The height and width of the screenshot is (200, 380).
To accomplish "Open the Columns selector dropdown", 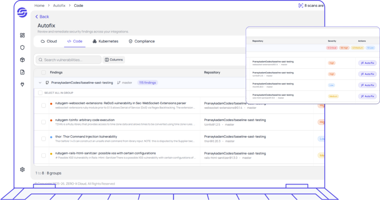I will click(x=114, y=60).
